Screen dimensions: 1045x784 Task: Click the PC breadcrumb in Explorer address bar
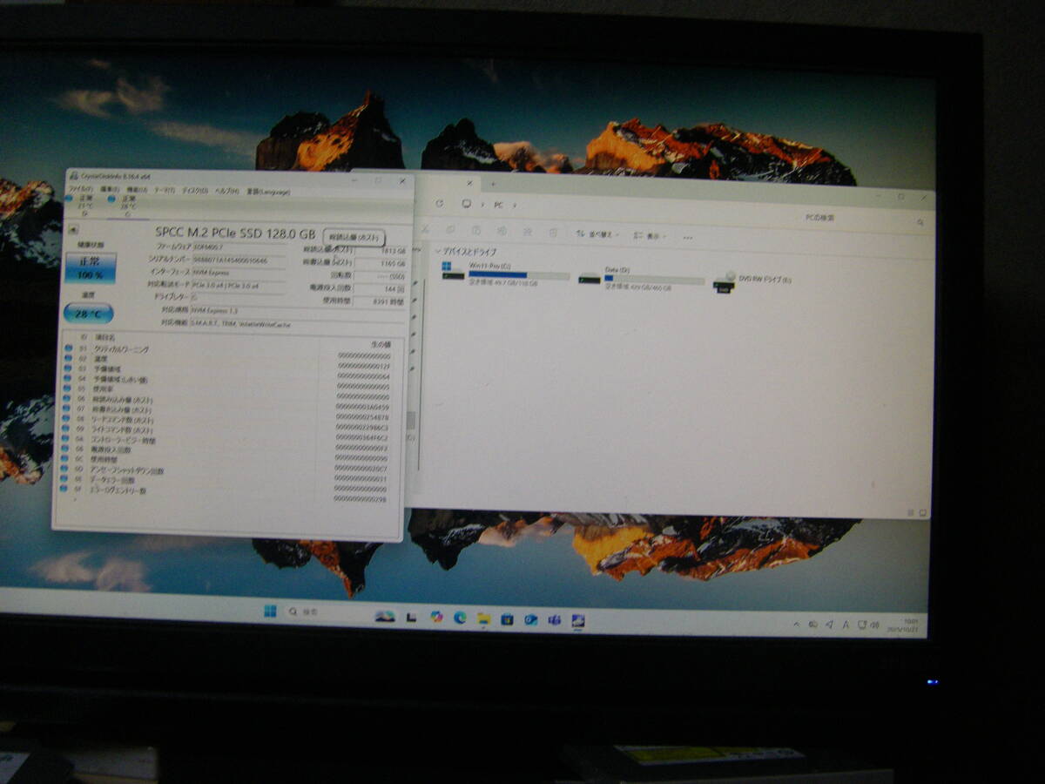click(x=498, y=206)
